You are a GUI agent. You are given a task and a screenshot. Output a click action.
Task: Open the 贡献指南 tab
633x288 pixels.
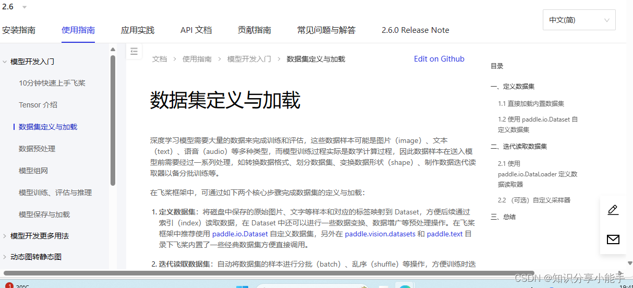click(x=254, y=30)
